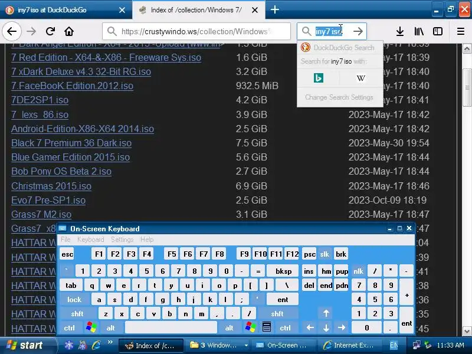Open the 7DE2SP1.iso link
Viewport: 472px width, 354px height.
(x=40, y=100)
